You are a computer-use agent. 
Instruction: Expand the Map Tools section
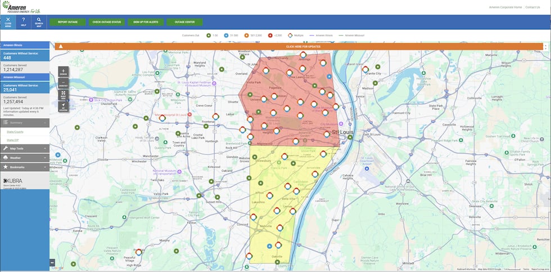[x=25, y=149]
